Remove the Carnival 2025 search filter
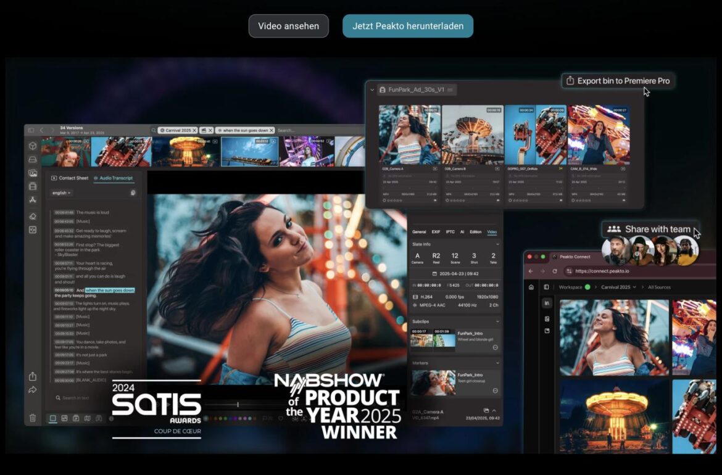The height and width of the screenshot is (475, 722). point(194,130)
